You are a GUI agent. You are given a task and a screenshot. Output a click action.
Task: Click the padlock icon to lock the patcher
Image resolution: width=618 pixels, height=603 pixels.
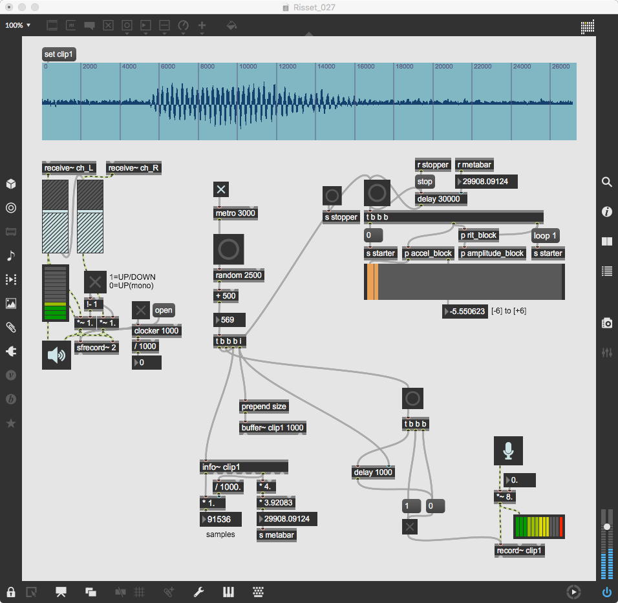[x=11, y=591]
